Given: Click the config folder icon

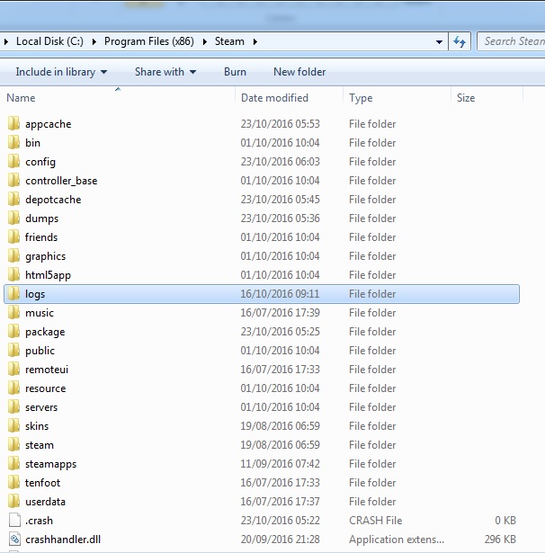Looking at the screenshot, I should pos(13,162).
